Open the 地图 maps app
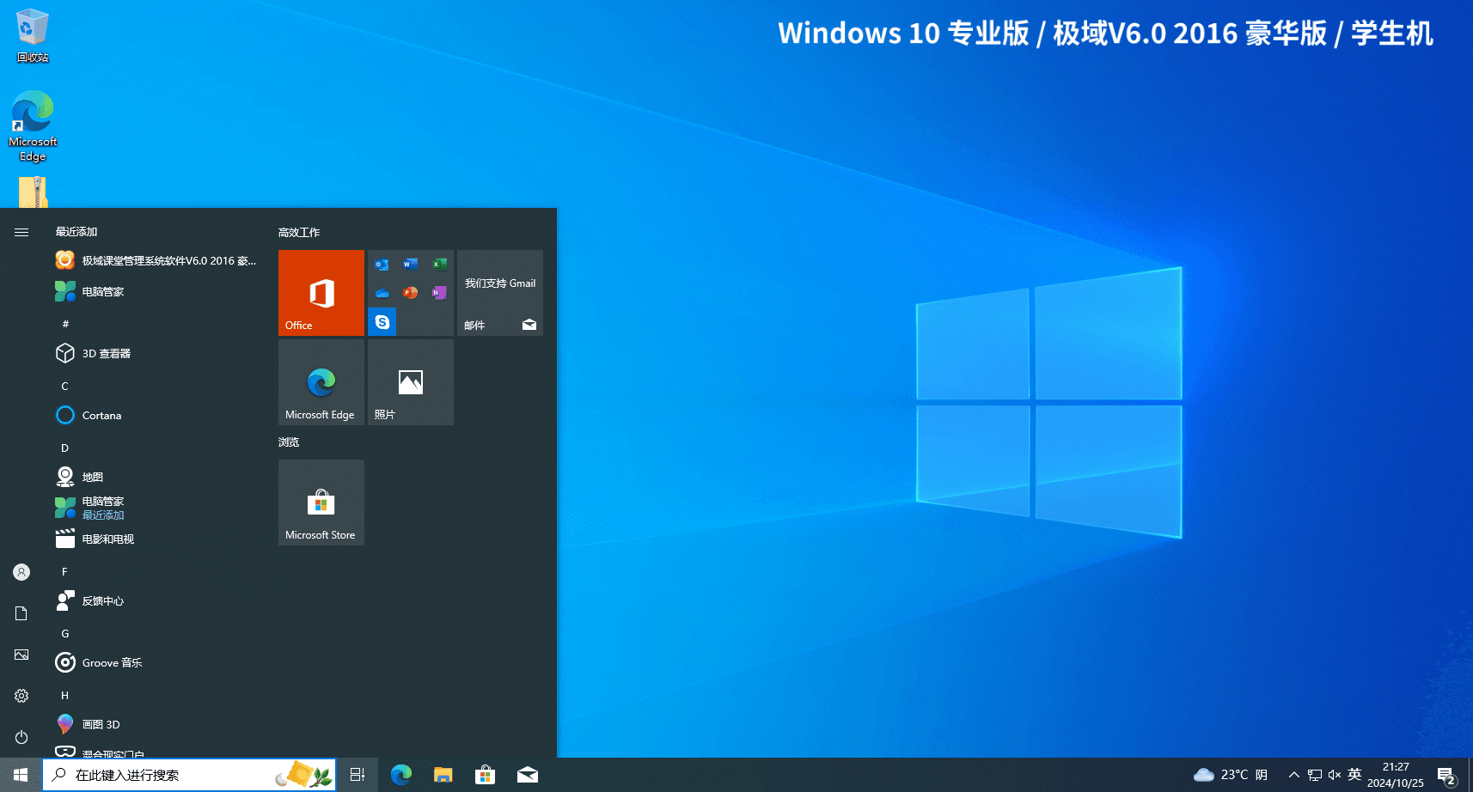Image resolution: width=1473 pixels, height=792 pixels. click(x=156, y=477)
